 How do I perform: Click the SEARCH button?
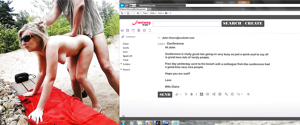pyautogui.click(x=232, y=23)
